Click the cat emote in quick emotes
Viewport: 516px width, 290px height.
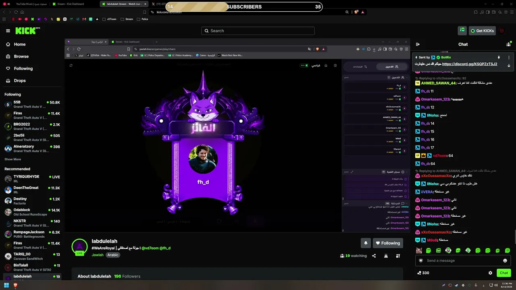coord(419,251)
